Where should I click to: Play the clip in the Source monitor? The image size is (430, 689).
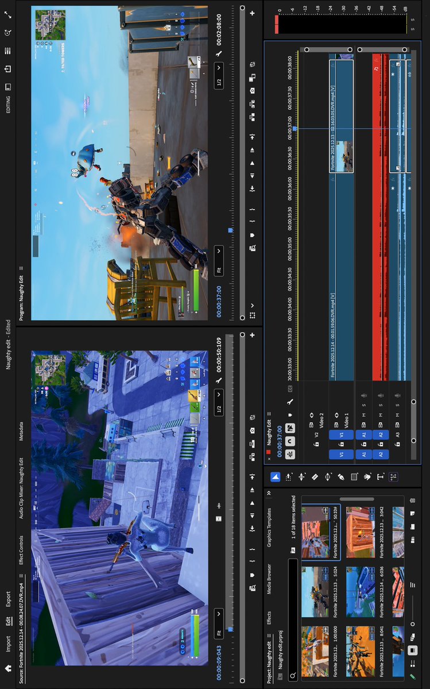coord(252,503)
